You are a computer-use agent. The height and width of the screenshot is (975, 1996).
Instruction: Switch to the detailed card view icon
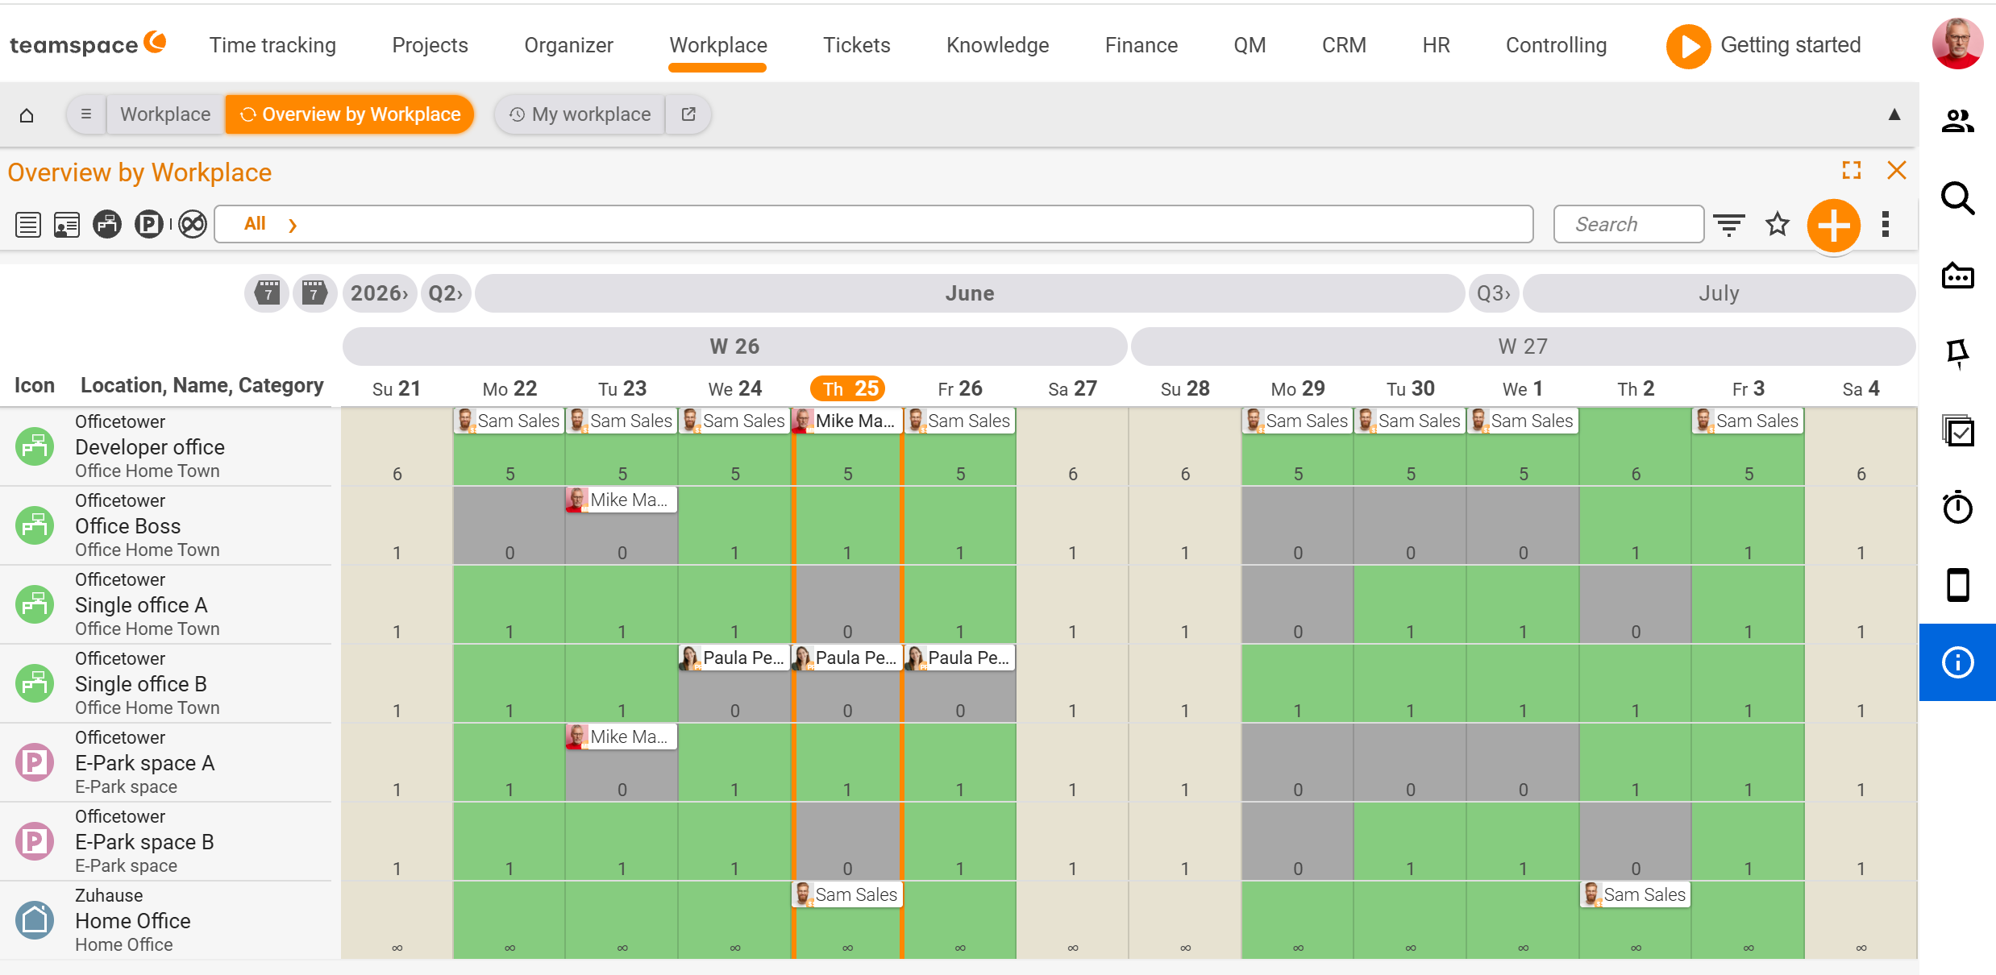[x=67, y=225]
